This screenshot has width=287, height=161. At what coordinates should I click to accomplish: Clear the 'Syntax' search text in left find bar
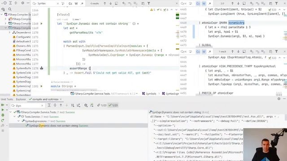coord(58,4)
